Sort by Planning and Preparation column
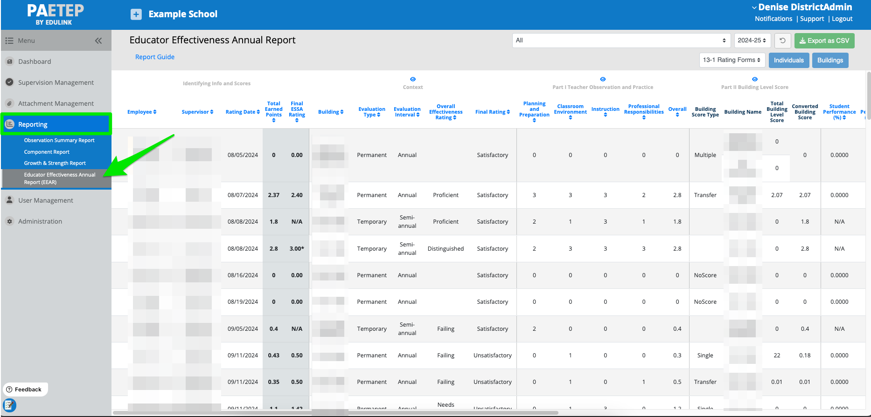 pos(534,112)
